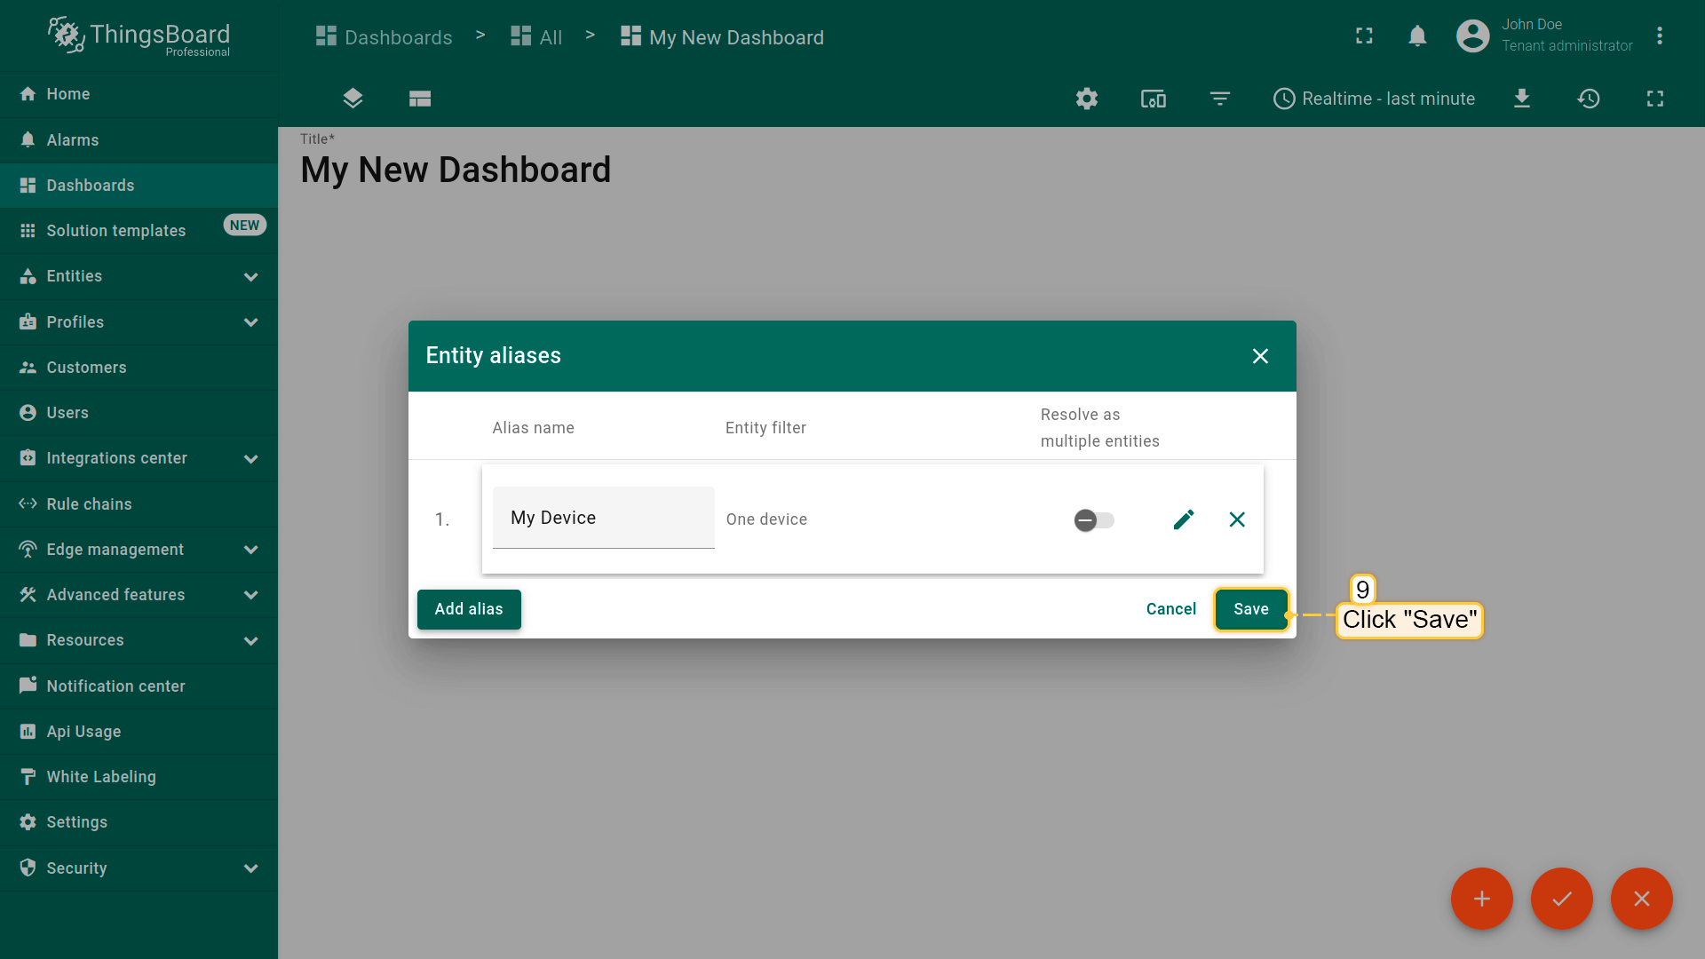Viewport: 1705px width, 959px height.
Task: Open dashboard settings gear icon
Action: click(1087, 99)
